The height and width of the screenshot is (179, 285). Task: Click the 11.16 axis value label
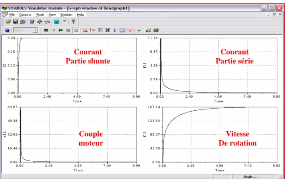coord(153,38)
